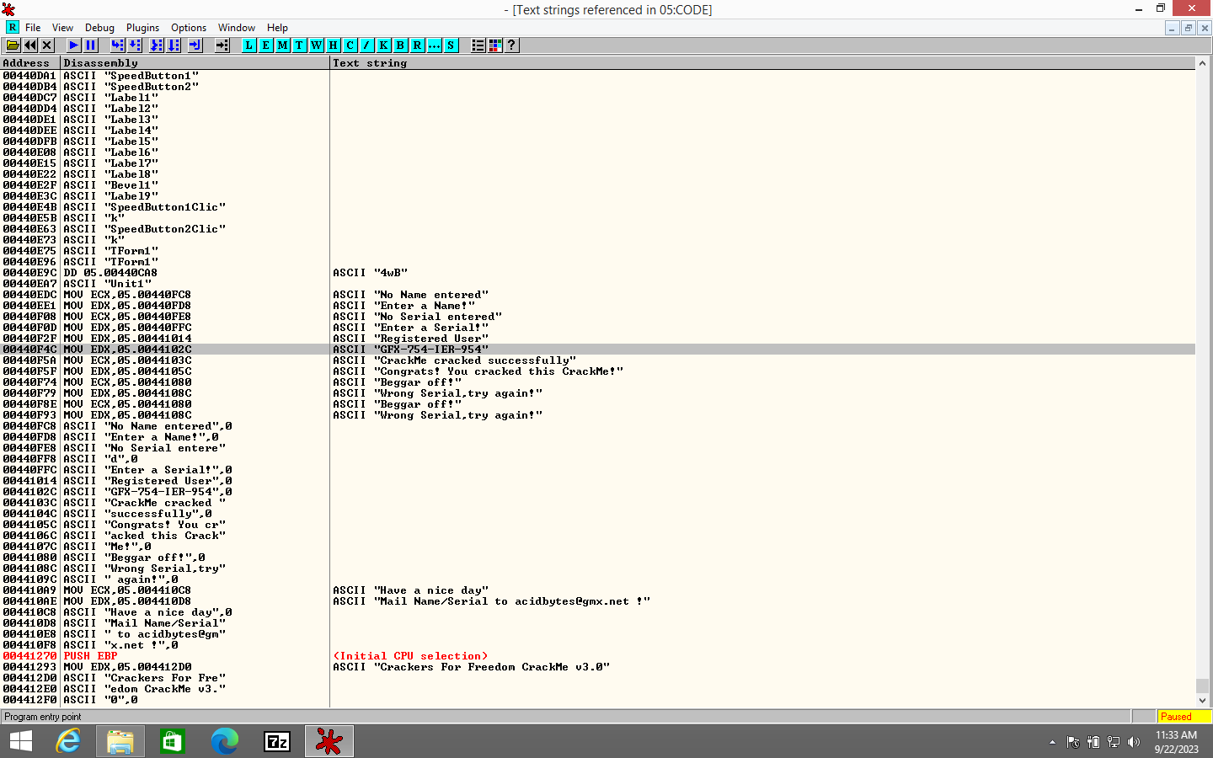Open Memory map window (M button)
The height and width of the screenshot is (758, 1213).
pos(283,45)
